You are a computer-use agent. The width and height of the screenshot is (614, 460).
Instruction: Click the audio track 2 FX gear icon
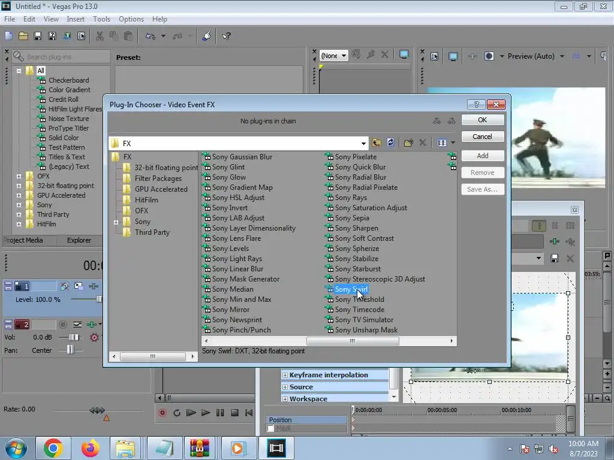pos(94,337)
